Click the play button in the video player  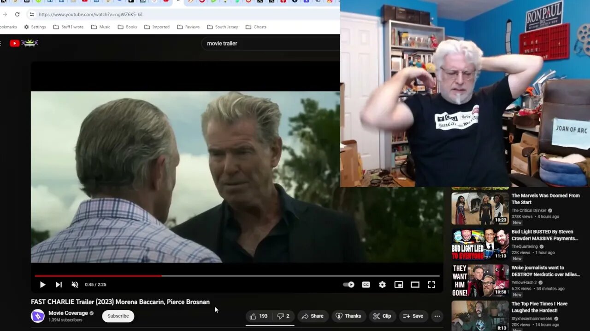pos(42,285)
